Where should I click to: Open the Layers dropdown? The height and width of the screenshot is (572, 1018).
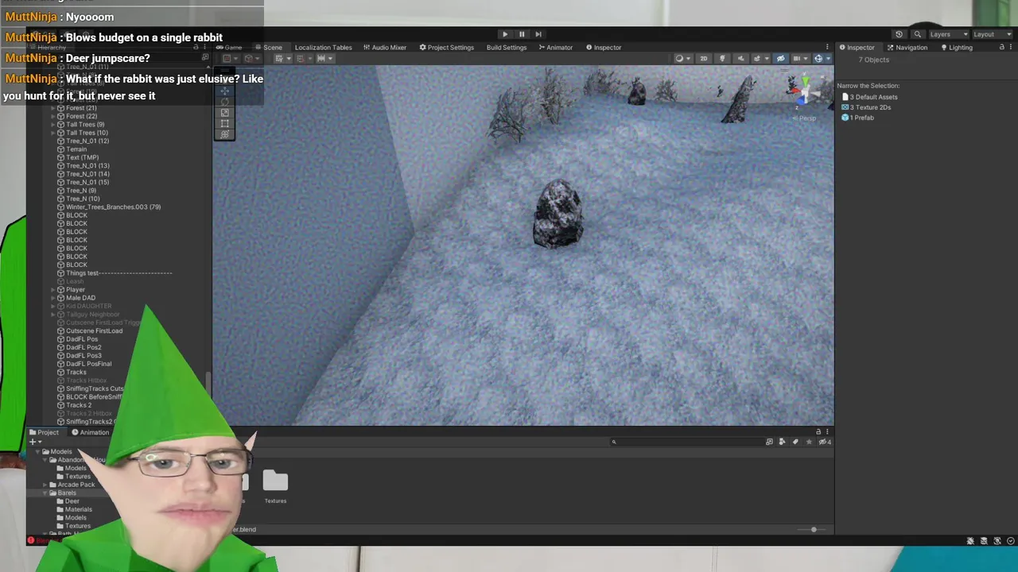(x=949, y=34)
